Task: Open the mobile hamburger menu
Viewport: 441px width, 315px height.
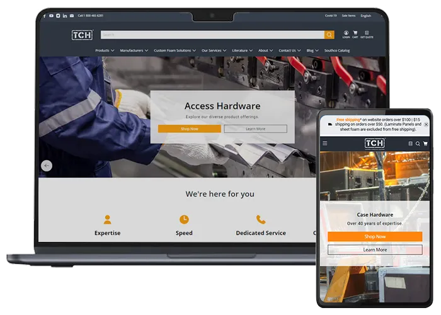Action: (x=325, y=144)
